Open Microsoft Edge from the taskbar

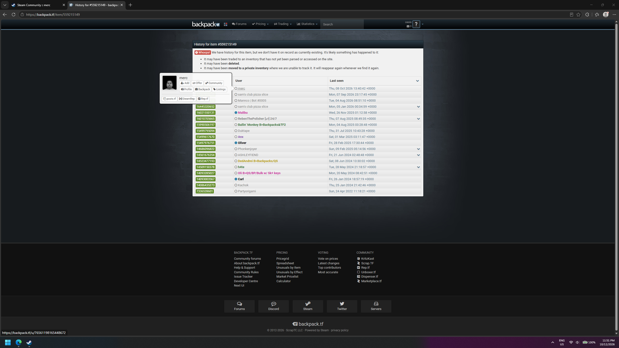tap(18, 343)
